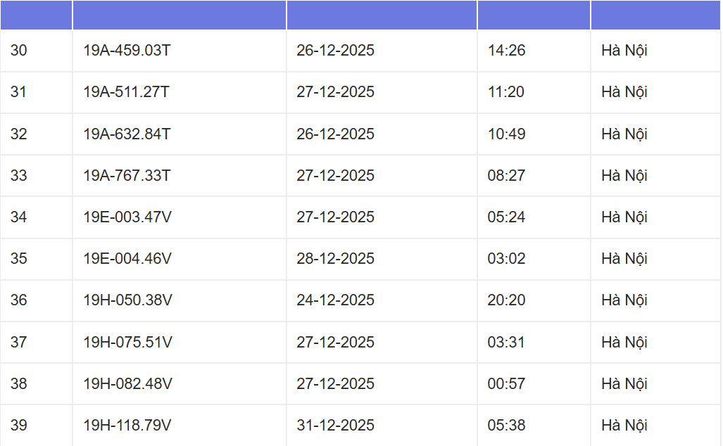Select plate number 19A-511.27T
Screen dimensions: 723x446
click(x=127, y=92)
